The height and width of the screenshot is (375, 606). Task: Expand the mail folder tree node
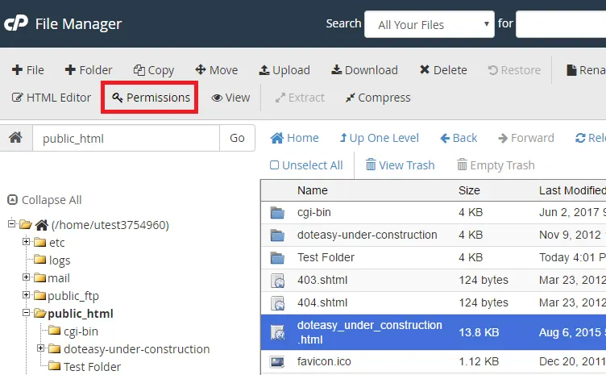pos(26,278)
